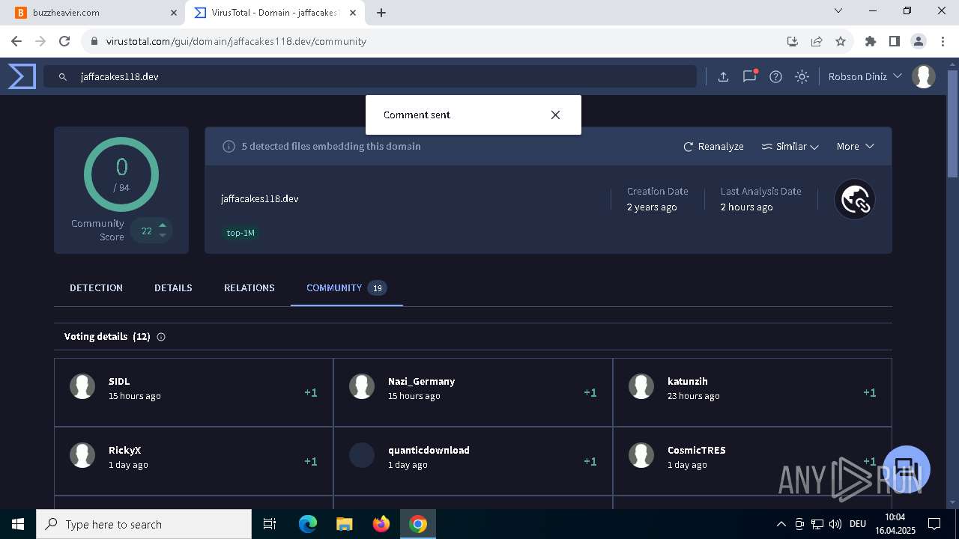Click the volume speaker tray icon
Viewport: 959px width, 539px height.
(x=835, y=524)
